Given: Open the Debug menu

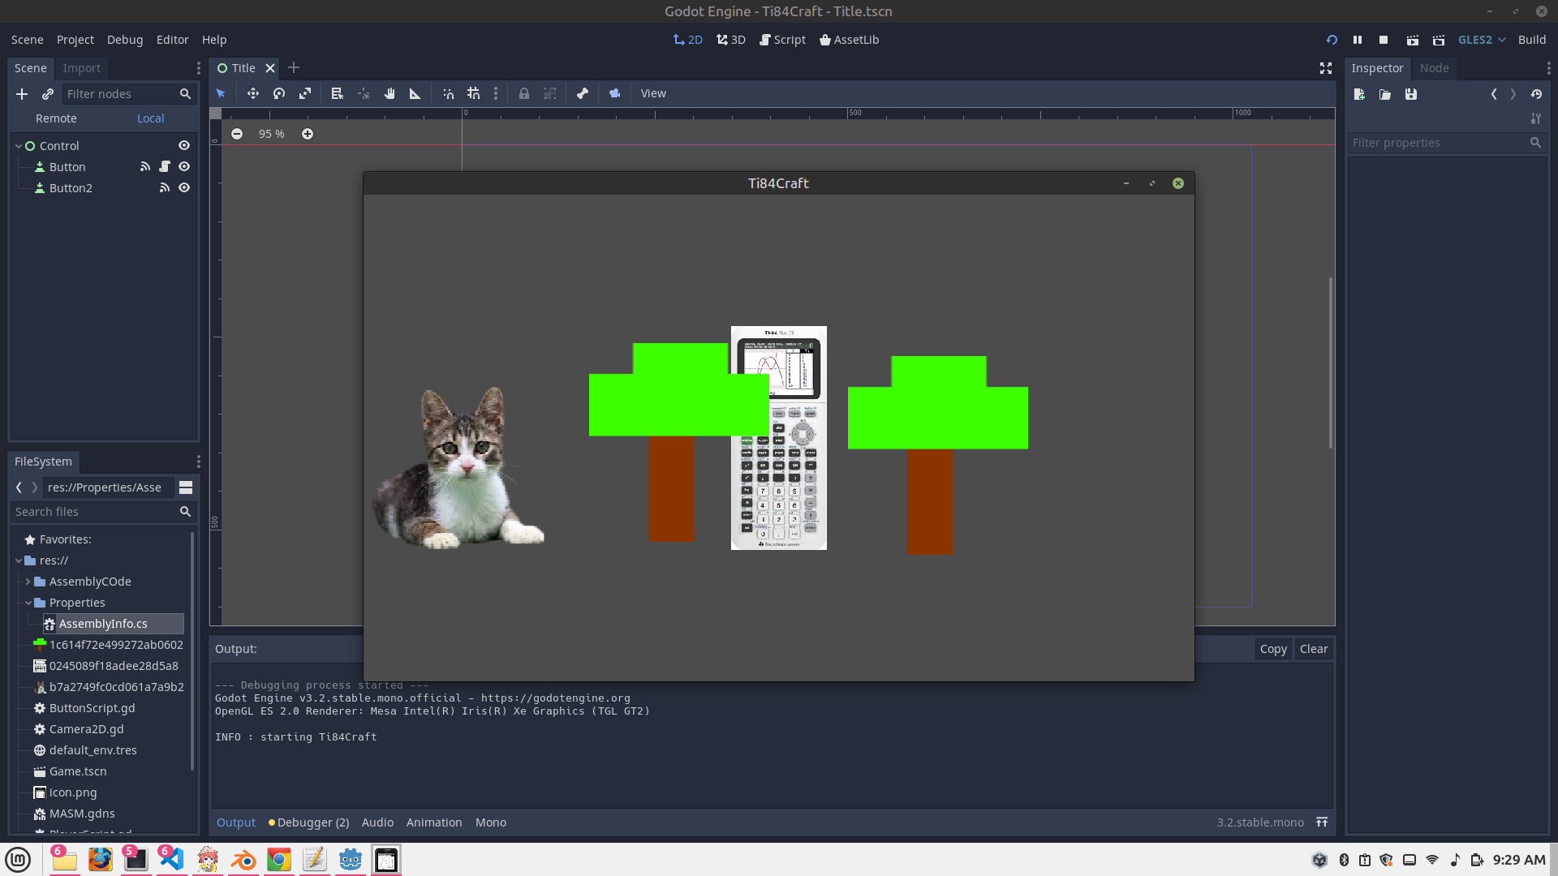Looking at the screenshot, I should point(124,40).
